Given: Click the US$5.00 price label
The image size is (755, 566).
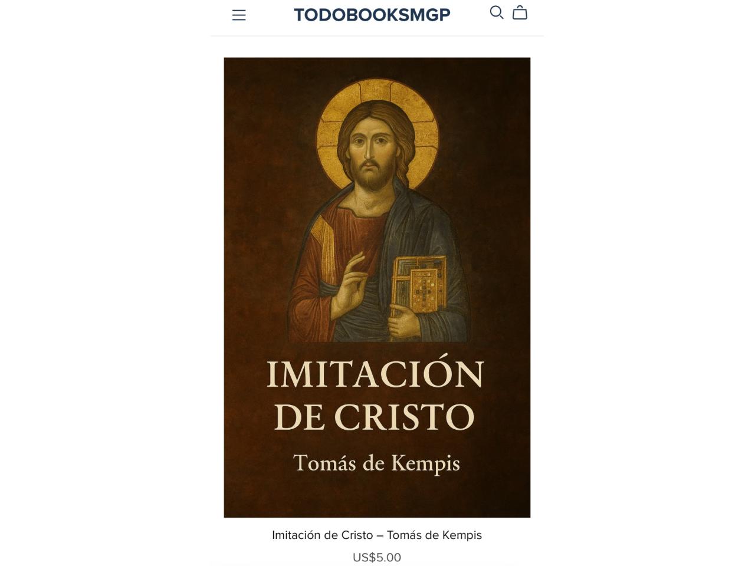Looking at the screenshot, I should (x=377, y=557).
